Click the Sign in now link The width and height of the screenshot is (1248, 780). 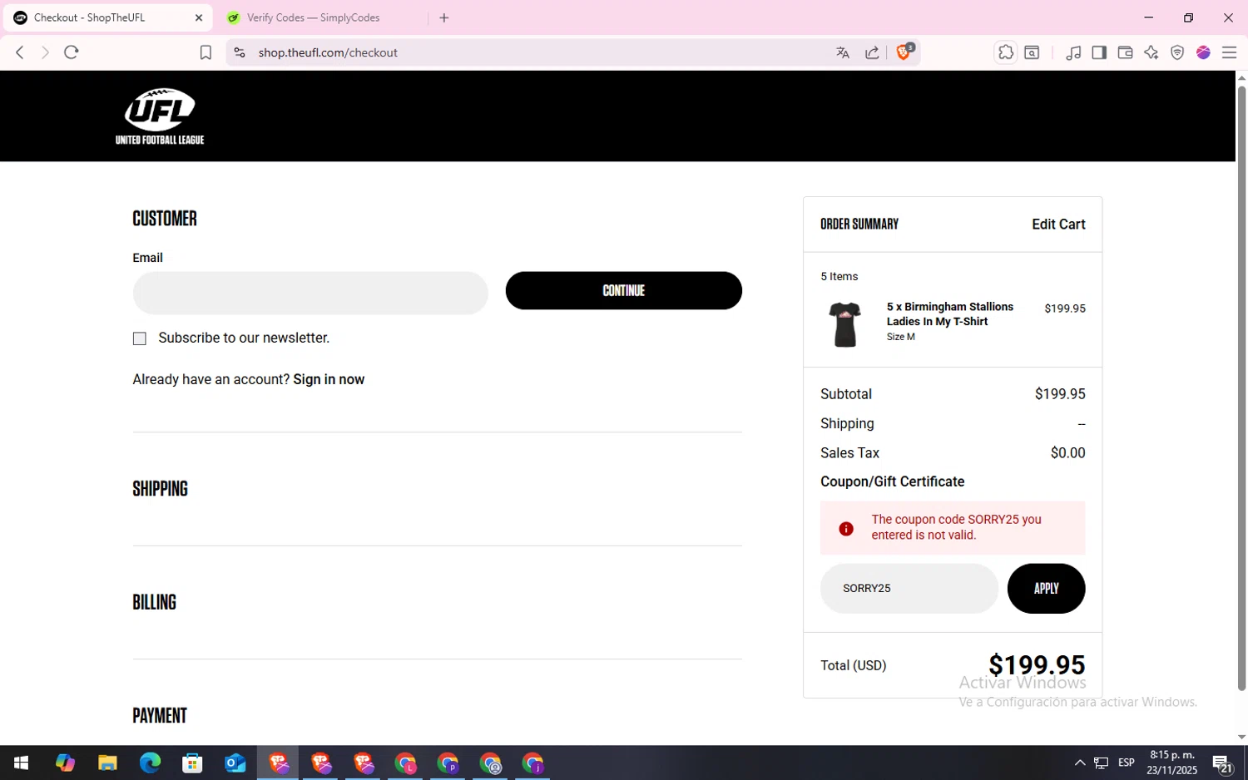(329, 379)
